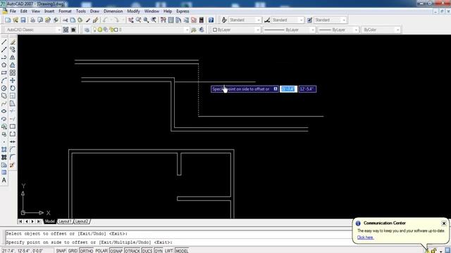Open the Draw menu

pyautogui.click(x=94, y=11)
